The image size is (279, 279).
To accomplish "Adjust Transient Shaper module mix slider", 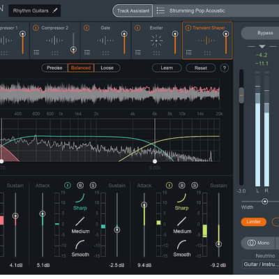I will click(x=226, y=34).
